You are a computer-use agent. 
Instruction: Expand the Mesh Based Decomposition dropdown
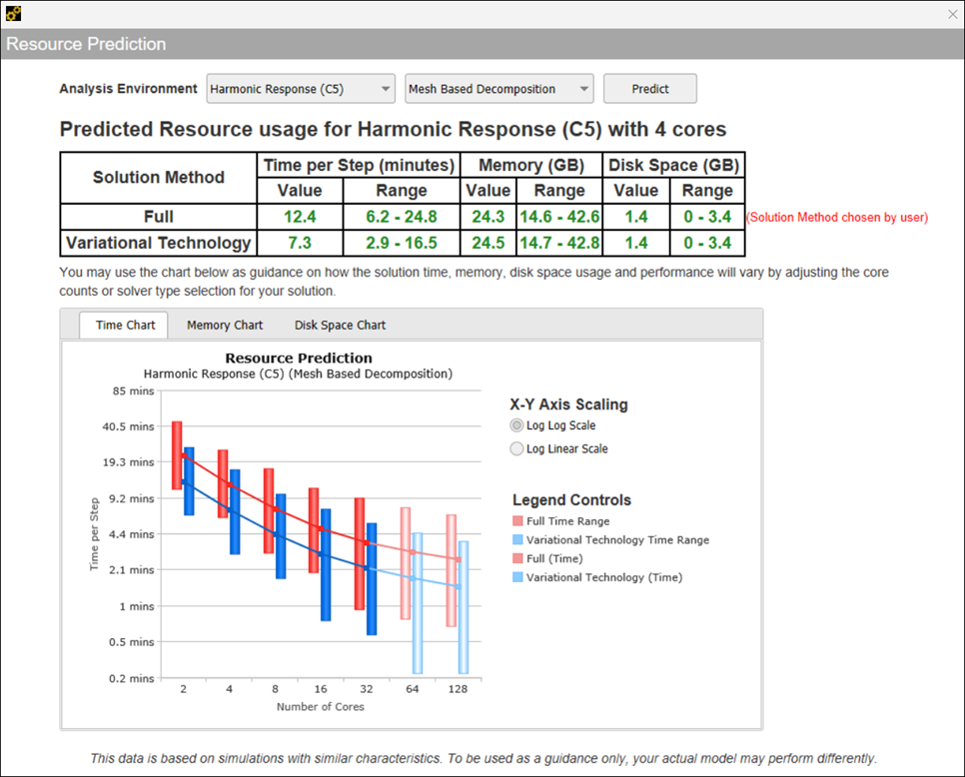(x=498, y=89)
